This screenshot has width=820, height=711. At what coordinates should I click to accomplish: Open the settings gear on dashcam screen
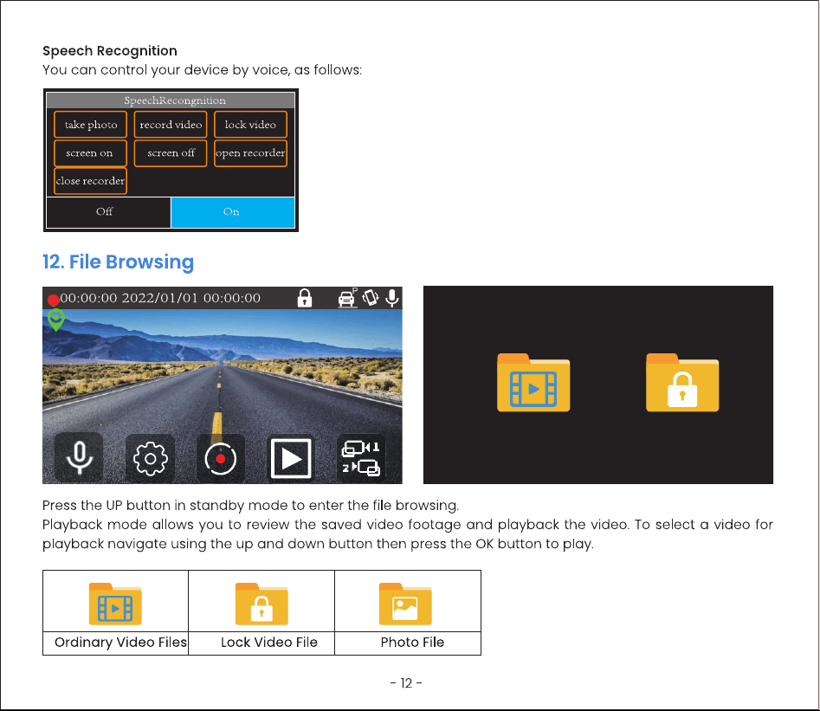pyautogui.click(x=150, y=458)
